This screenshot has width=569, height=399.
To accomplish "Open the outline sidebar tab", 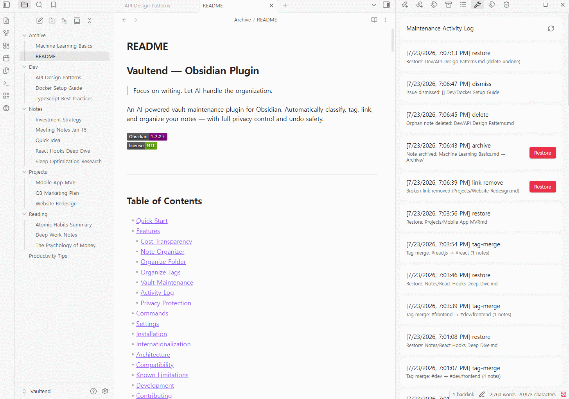I will click(x=463, y=5).
